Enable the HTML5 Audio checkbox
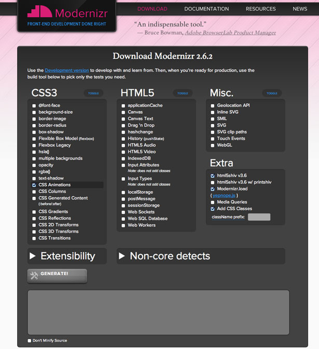The image size is (319, 349). (x=123, y=145)
